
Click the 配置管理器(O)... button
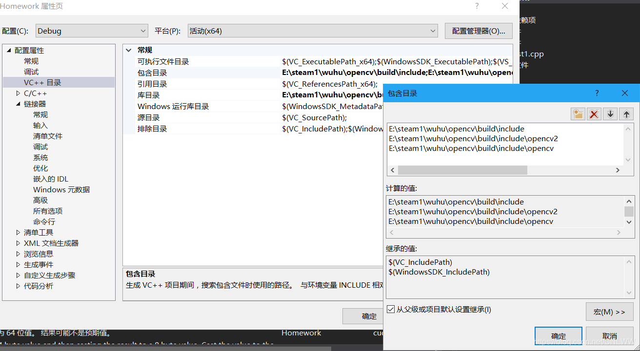[479, 31]
